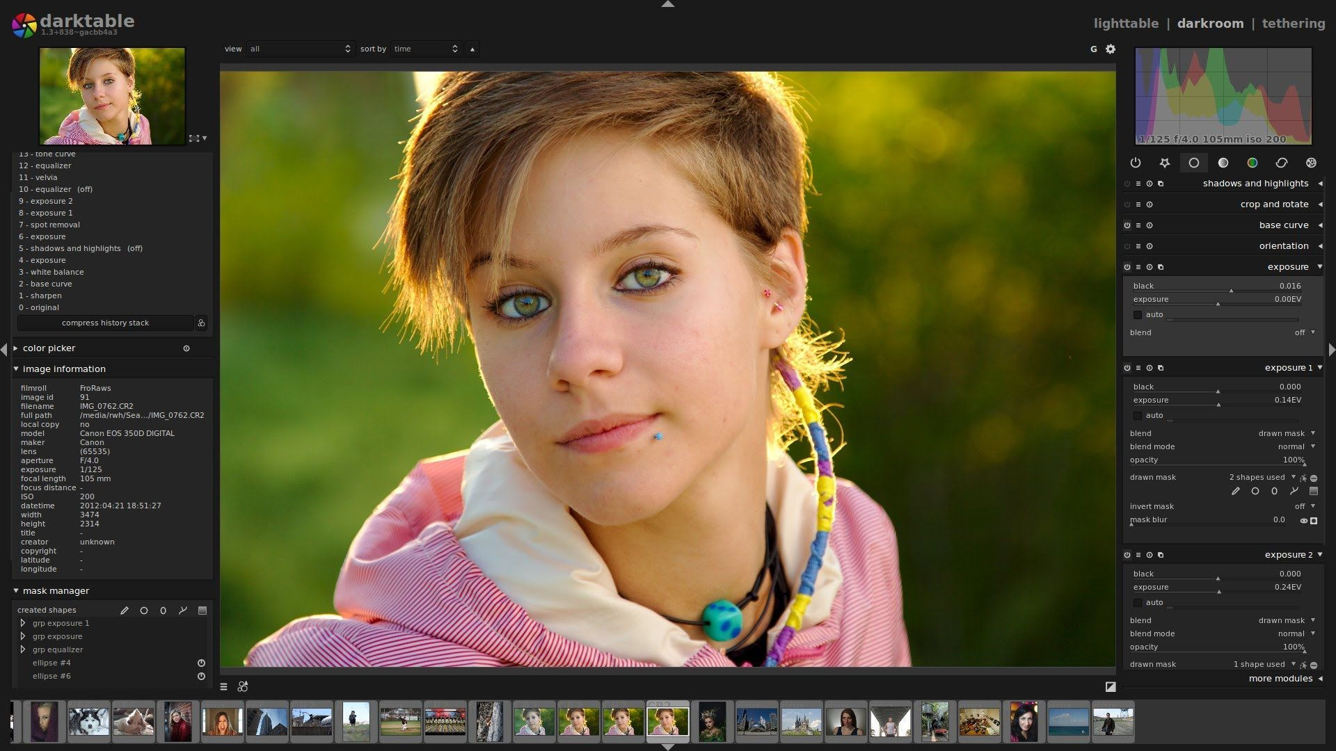This screenshot has width=1336, height=751.
Task: Create style from history stack icon
Action: (x=201, y=323)
